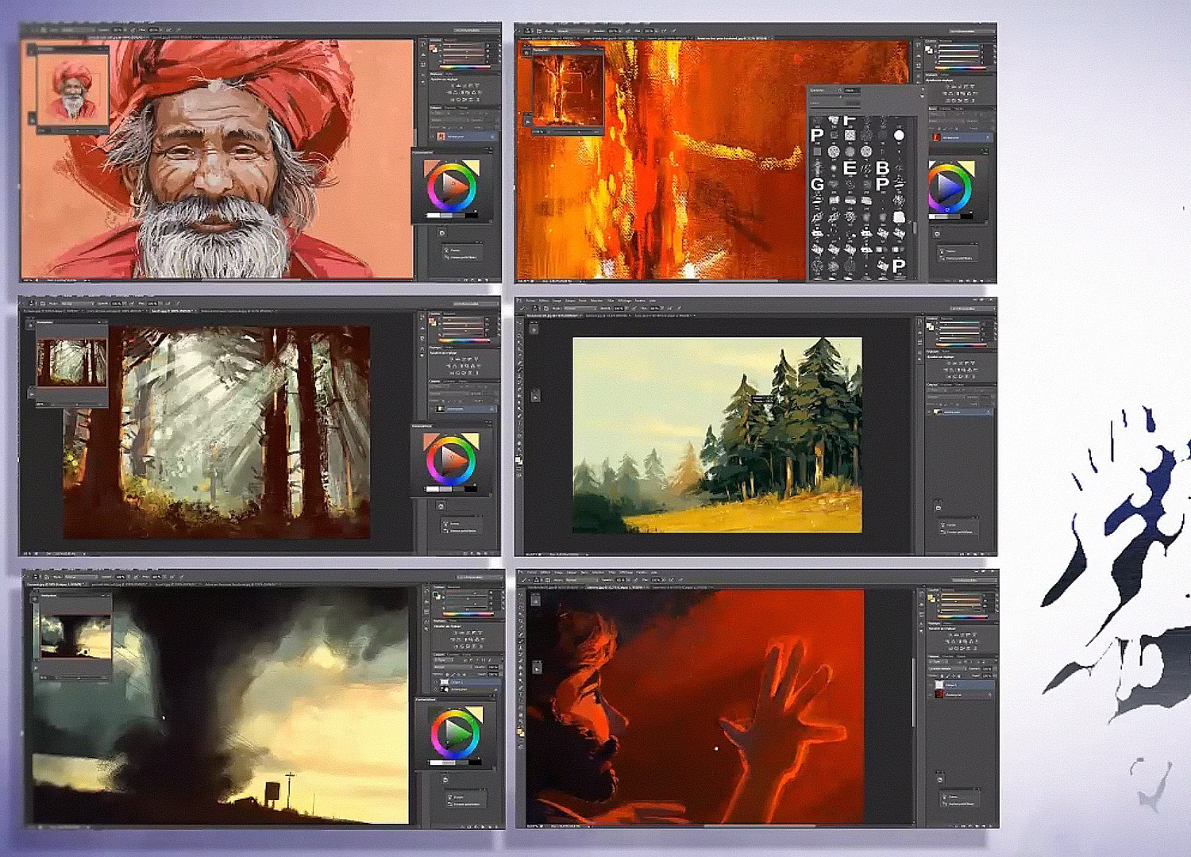Open workspace switcher dropdown in sunlit forest window
This screenshot has width=1191, height=857.
point(476,303)
